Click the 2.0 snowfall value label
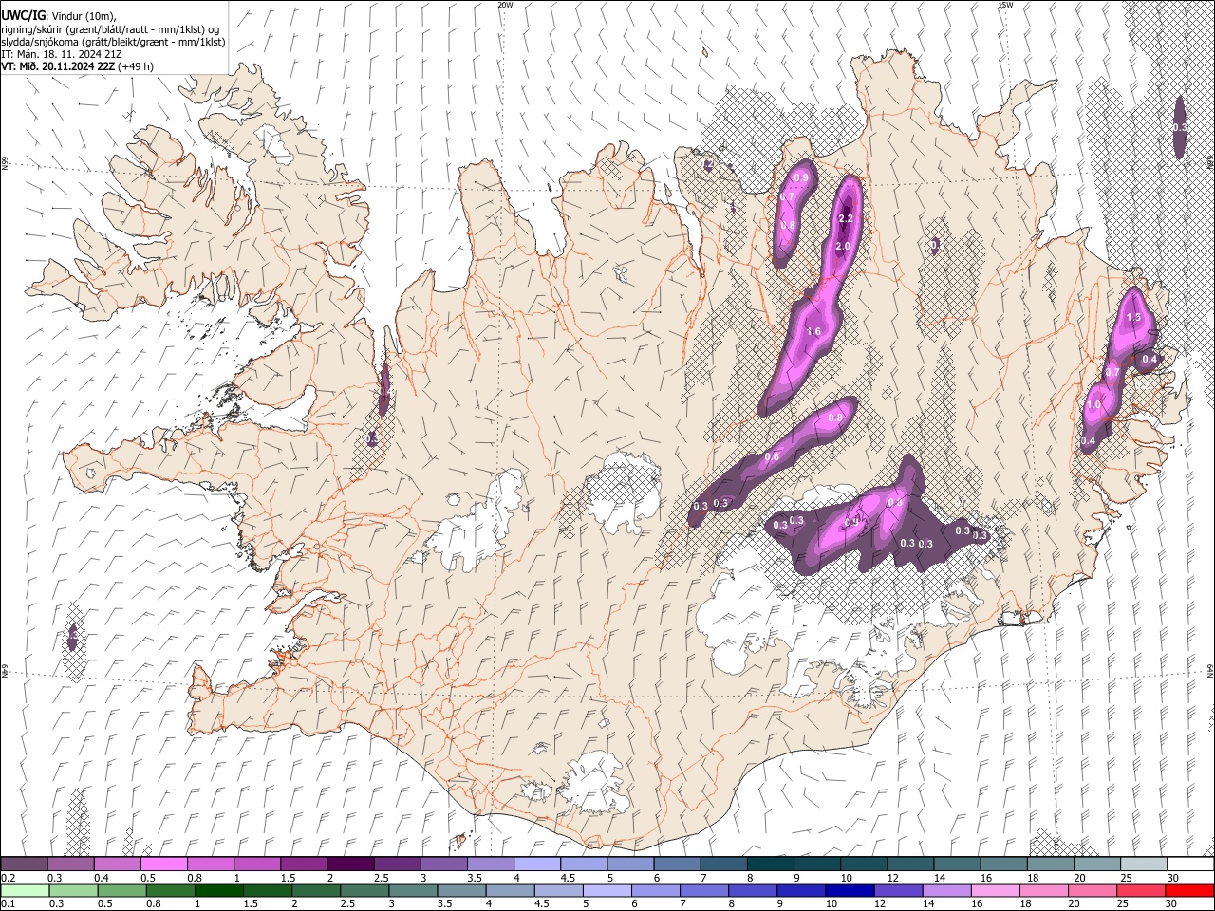Image resolution: width=1215 pixels, height=911 pixels. coord(842,247)
